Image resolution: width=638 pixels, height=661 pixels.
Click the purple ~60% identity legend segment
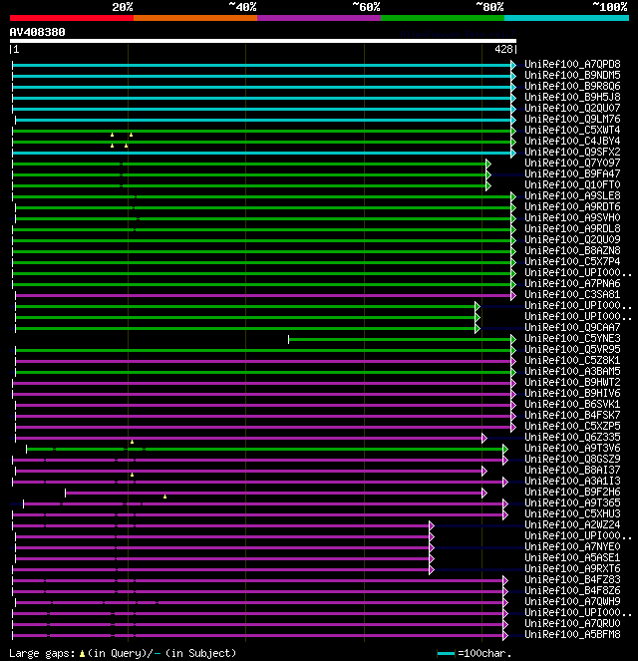pos(319,18)
